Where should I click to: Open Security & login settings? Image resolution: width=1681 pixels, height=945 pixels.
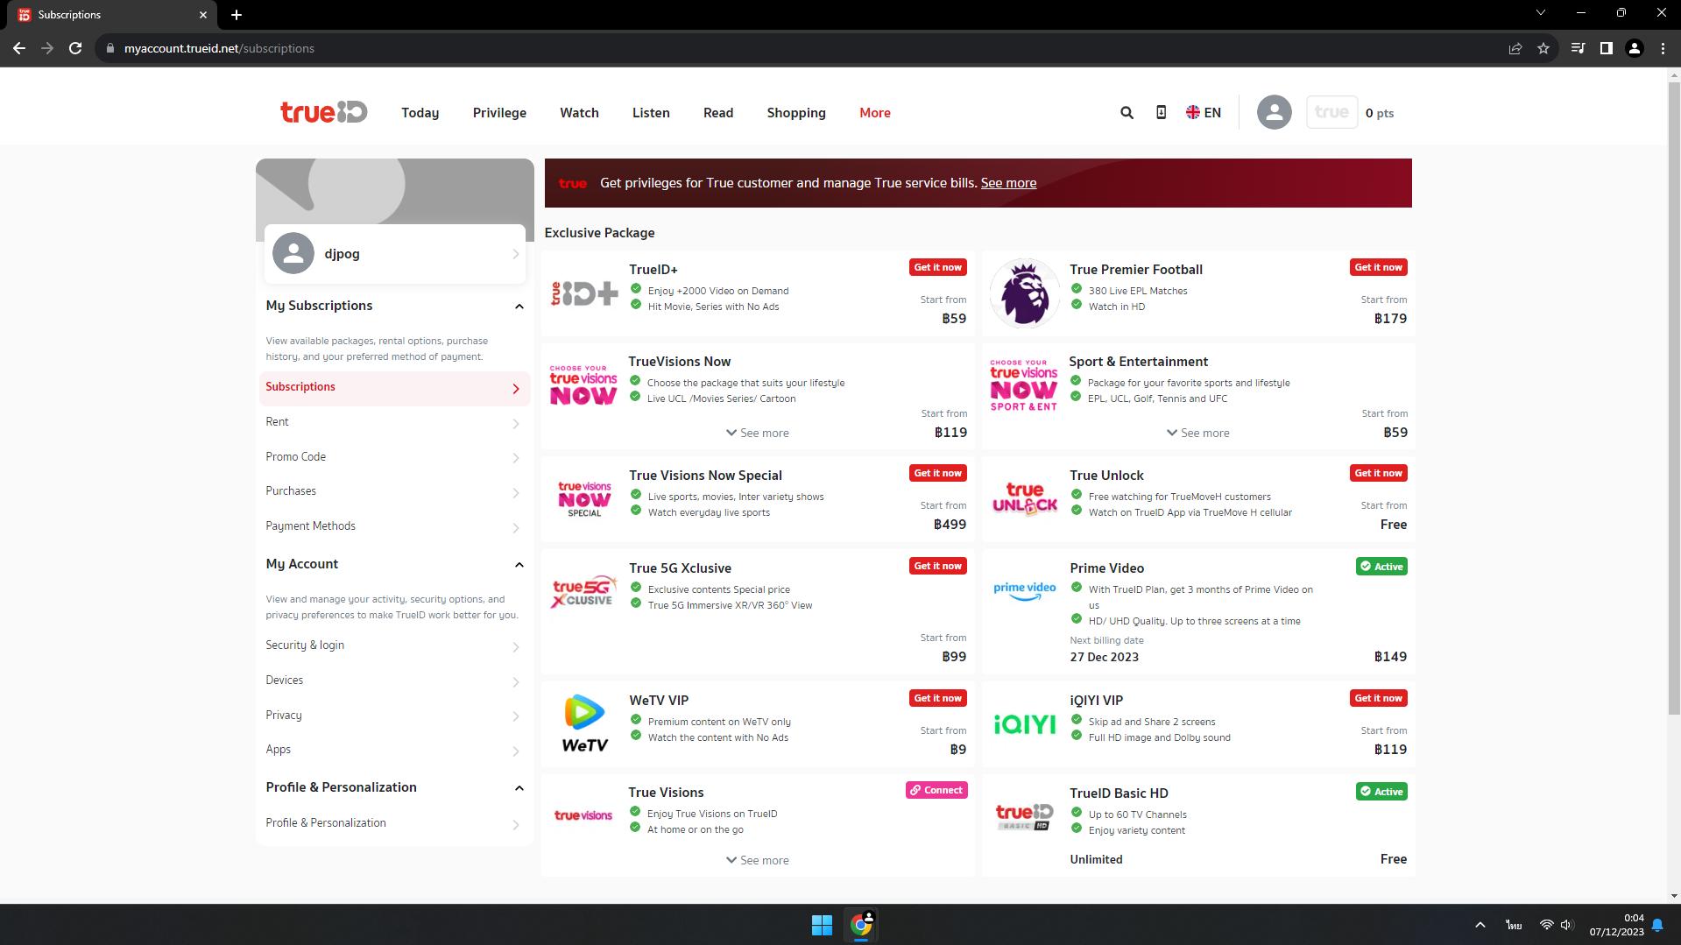click(394, 645)
